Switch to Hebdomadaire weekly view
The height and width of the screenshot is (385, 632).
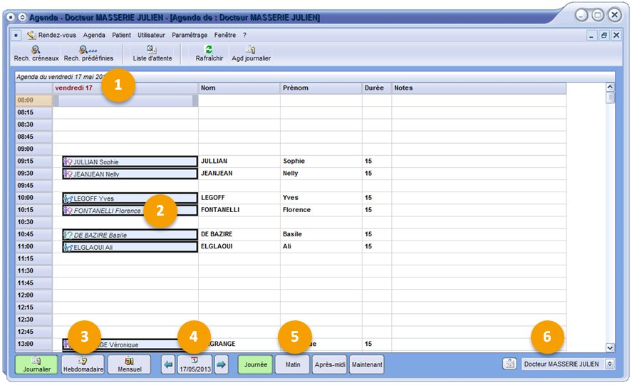pyautogui.click(x=83, y=364)
